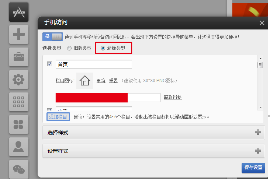
Task: Open the user profile icon in sidebar
Action: tap(18, 146)
